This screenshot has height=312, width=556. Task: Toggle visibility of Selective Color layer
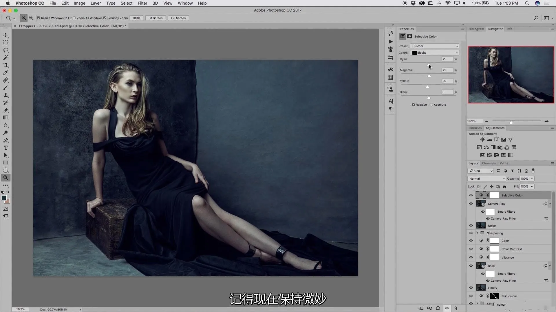[471, 195]
